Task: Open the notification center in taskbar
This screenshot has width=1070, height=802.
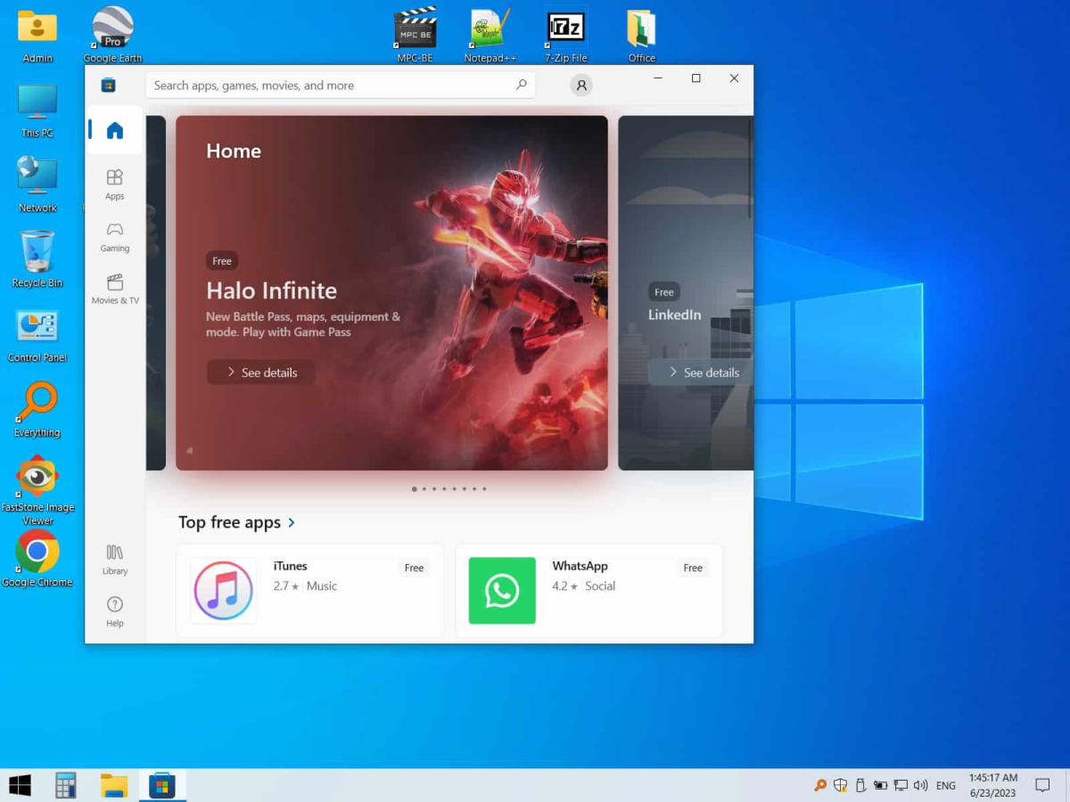Action: (x=1041, y=785)
